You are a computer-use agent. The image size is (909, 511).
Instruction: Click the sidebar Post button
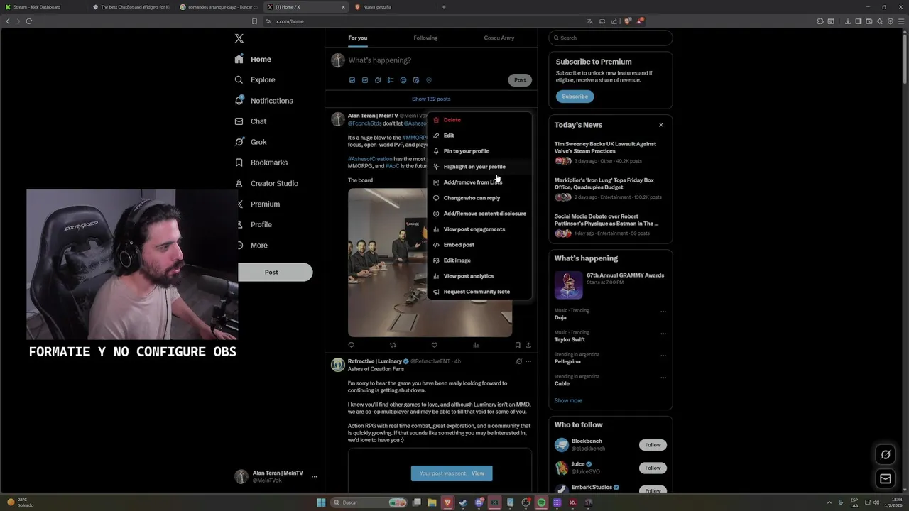272,273
